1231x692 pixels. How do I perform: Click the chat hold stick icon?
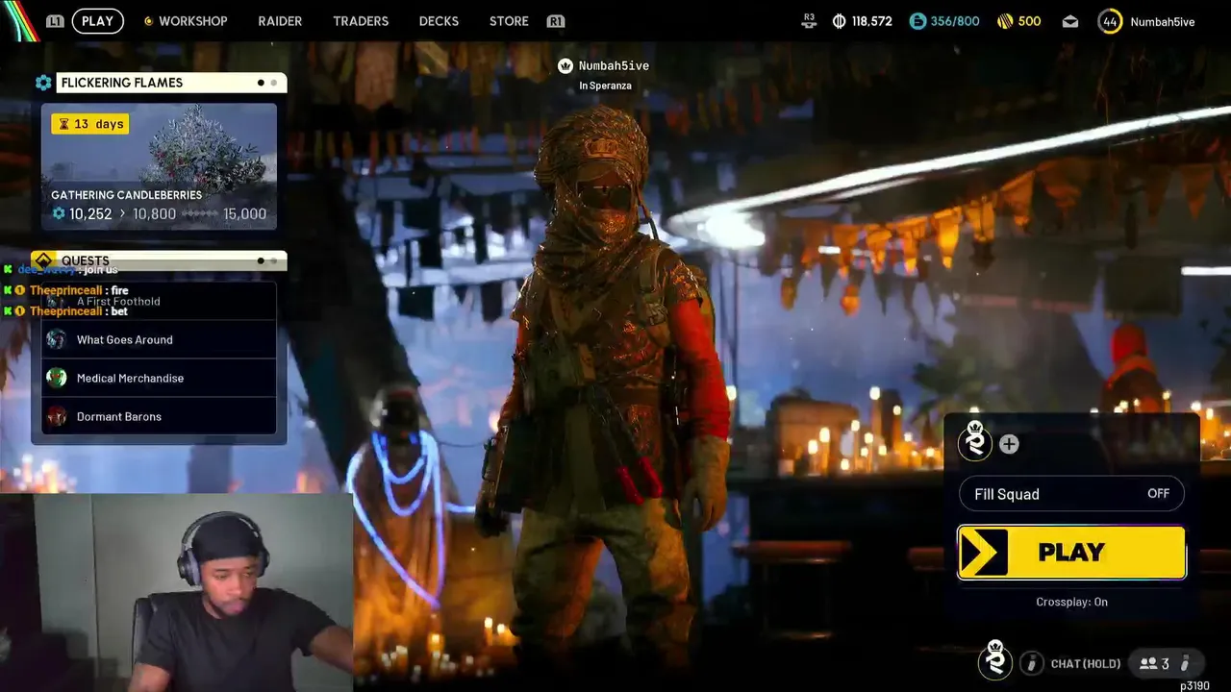point(1031,663)
